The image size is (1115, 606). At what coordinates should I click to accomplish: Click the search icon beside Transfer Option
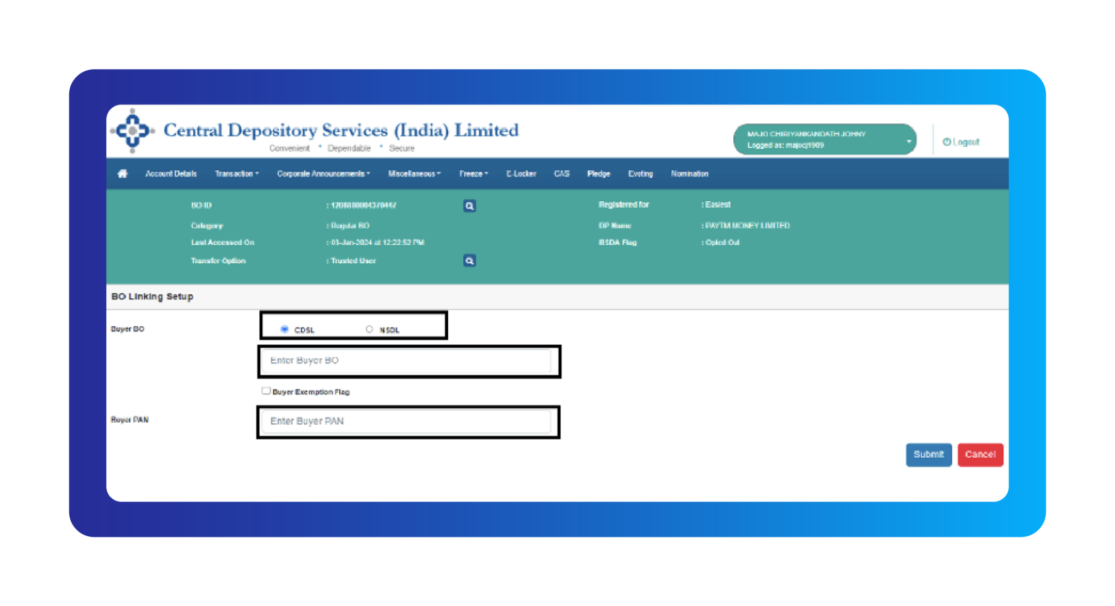click(469, 261)
